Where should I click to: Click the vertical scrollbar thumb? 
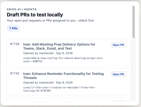click(x=133, y=22)
